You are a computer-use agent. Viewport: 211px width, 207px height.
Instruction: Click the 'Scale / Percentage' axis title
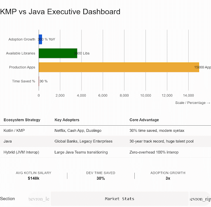192,103
